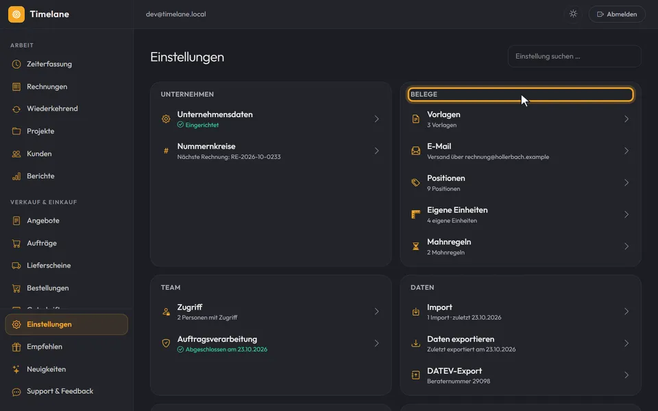Click the Nächste Rechnung: RE-2026-10-0233 text
Image resolution: width=658 pixels, height=411 pixels.
coord(229,157)
